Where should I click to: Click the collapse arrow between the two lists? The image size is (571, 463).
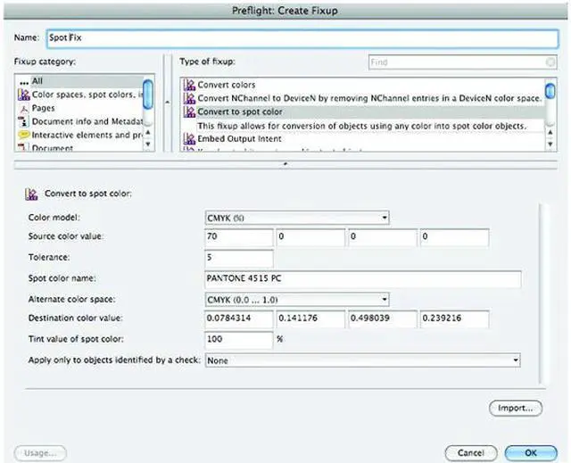[167, 103]
